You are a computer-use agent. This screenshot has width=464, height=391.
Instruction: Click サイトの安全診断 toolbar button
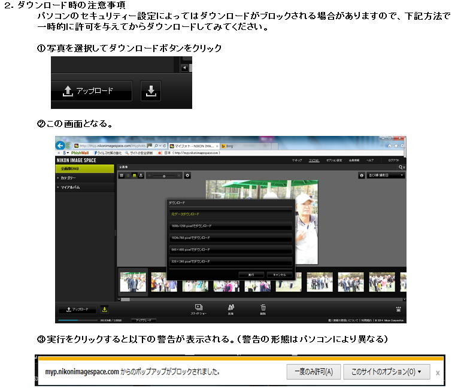coord(139,153)
